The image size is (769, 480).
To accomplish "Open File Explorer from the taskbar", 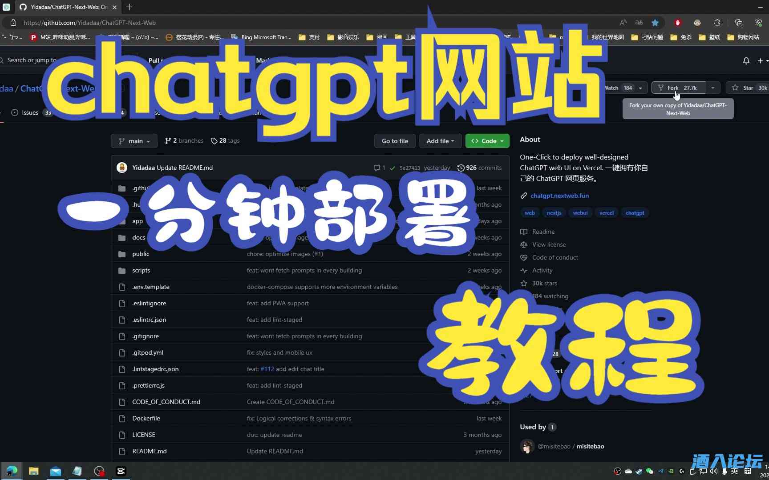I will [x=34, y=471].
